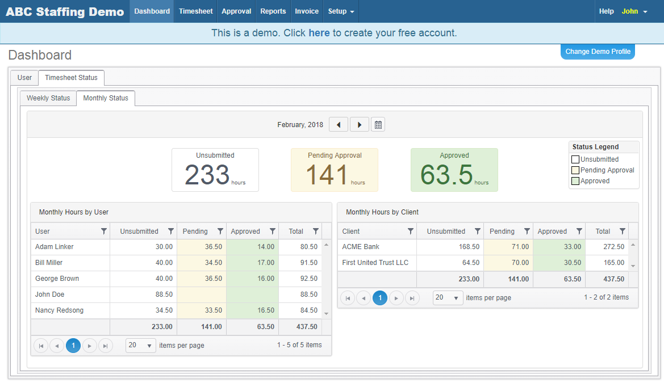Switch to the Weekly Status tab
The height and width of the screenshot is (383, 664).
tap(48, 98)
